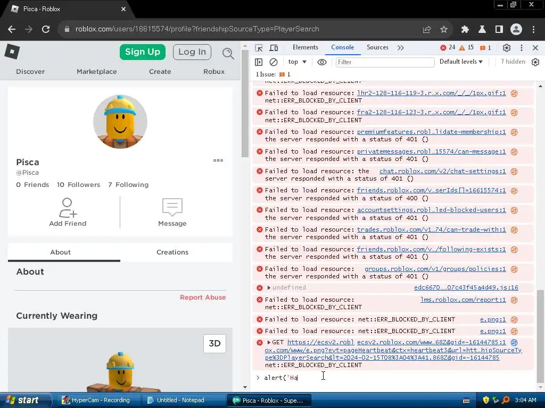
Task: Click the AI insight icon on the chat-settings error
Action: tap(514, 172)
